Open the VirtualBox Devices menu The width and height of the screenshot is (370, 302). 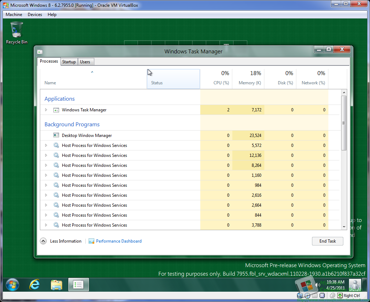point(35,14)
